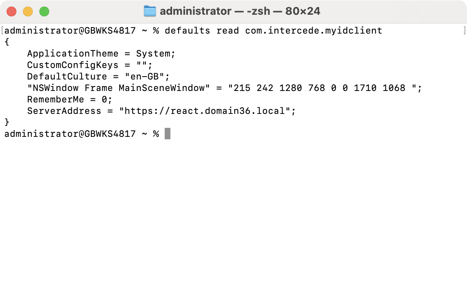
Task: Click the ServerAddress URL text
Action: [x=204, y=111]
